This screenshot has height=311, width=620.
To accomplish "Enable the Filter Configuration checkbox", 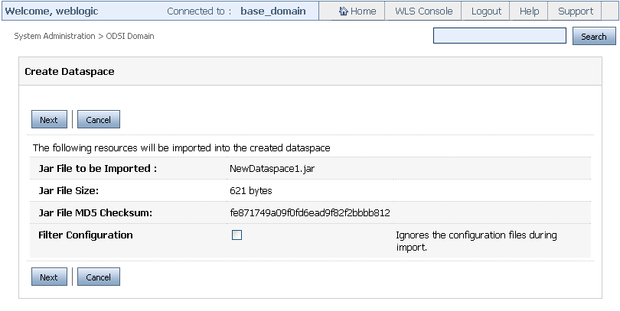I will pyautogui.click(x=237, y=235).
